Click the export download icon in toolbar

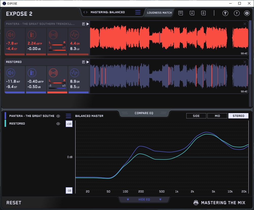[x=192, y=13]
